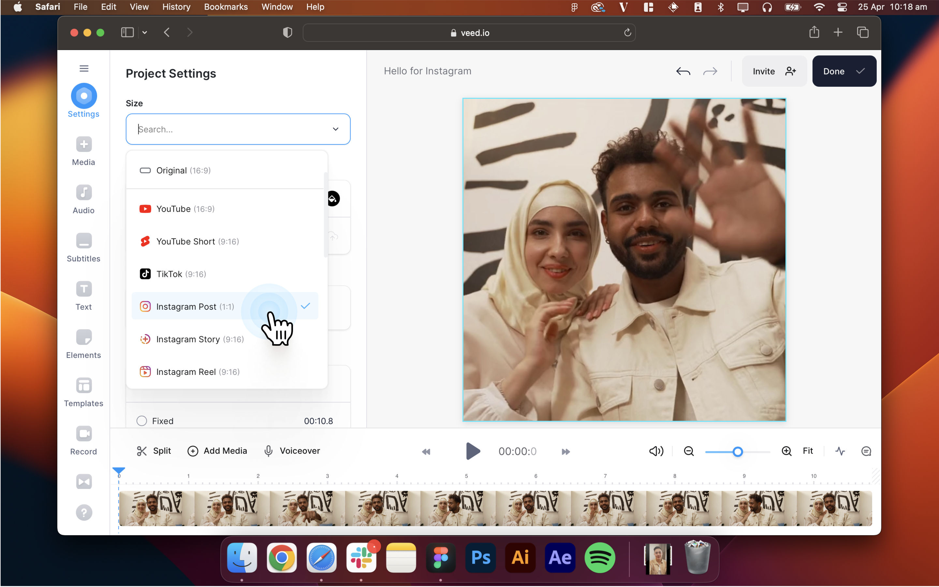Expand the Size format dropdown
The width and height of the screenshot is (939, 587).
pos(335,129)
